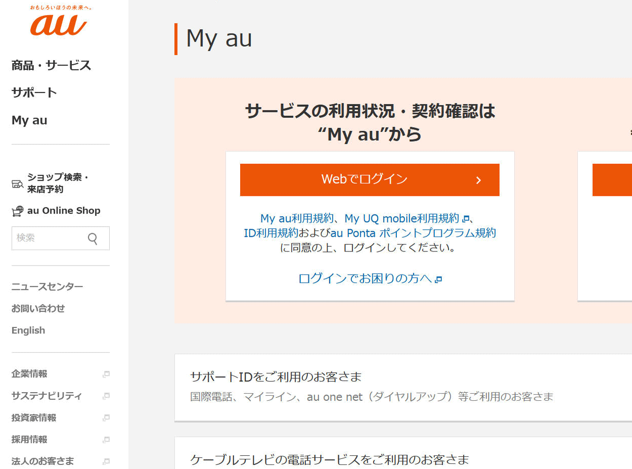632x469 pixels.
Task: Click external link icon beside 投資家情報
Action: (106, 418)
